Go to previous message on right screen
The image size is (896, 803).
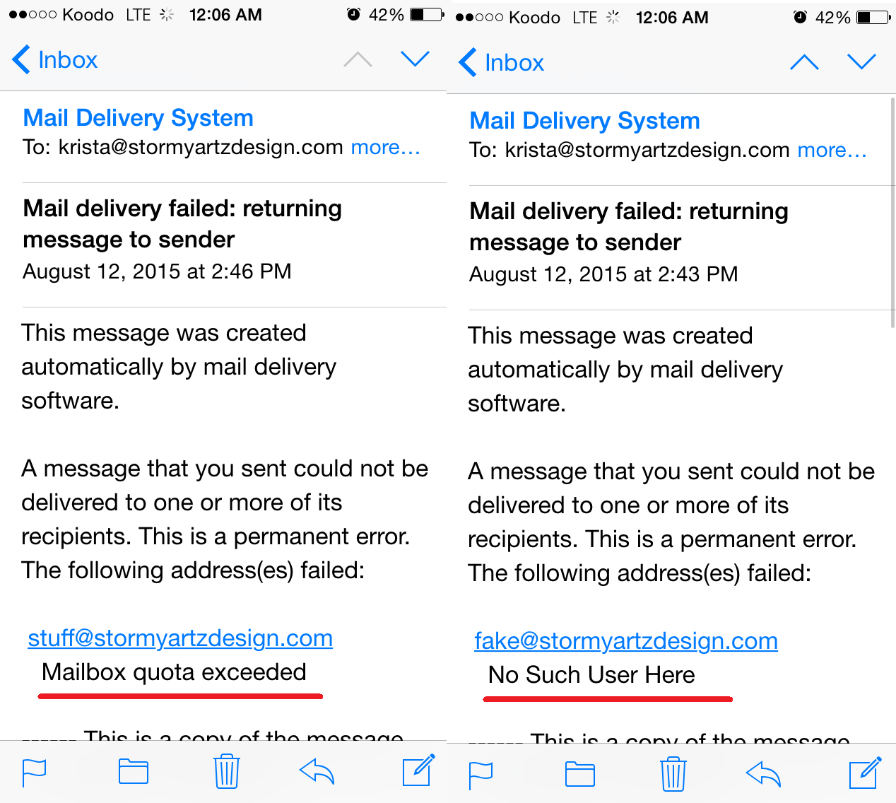click(804, 62)
